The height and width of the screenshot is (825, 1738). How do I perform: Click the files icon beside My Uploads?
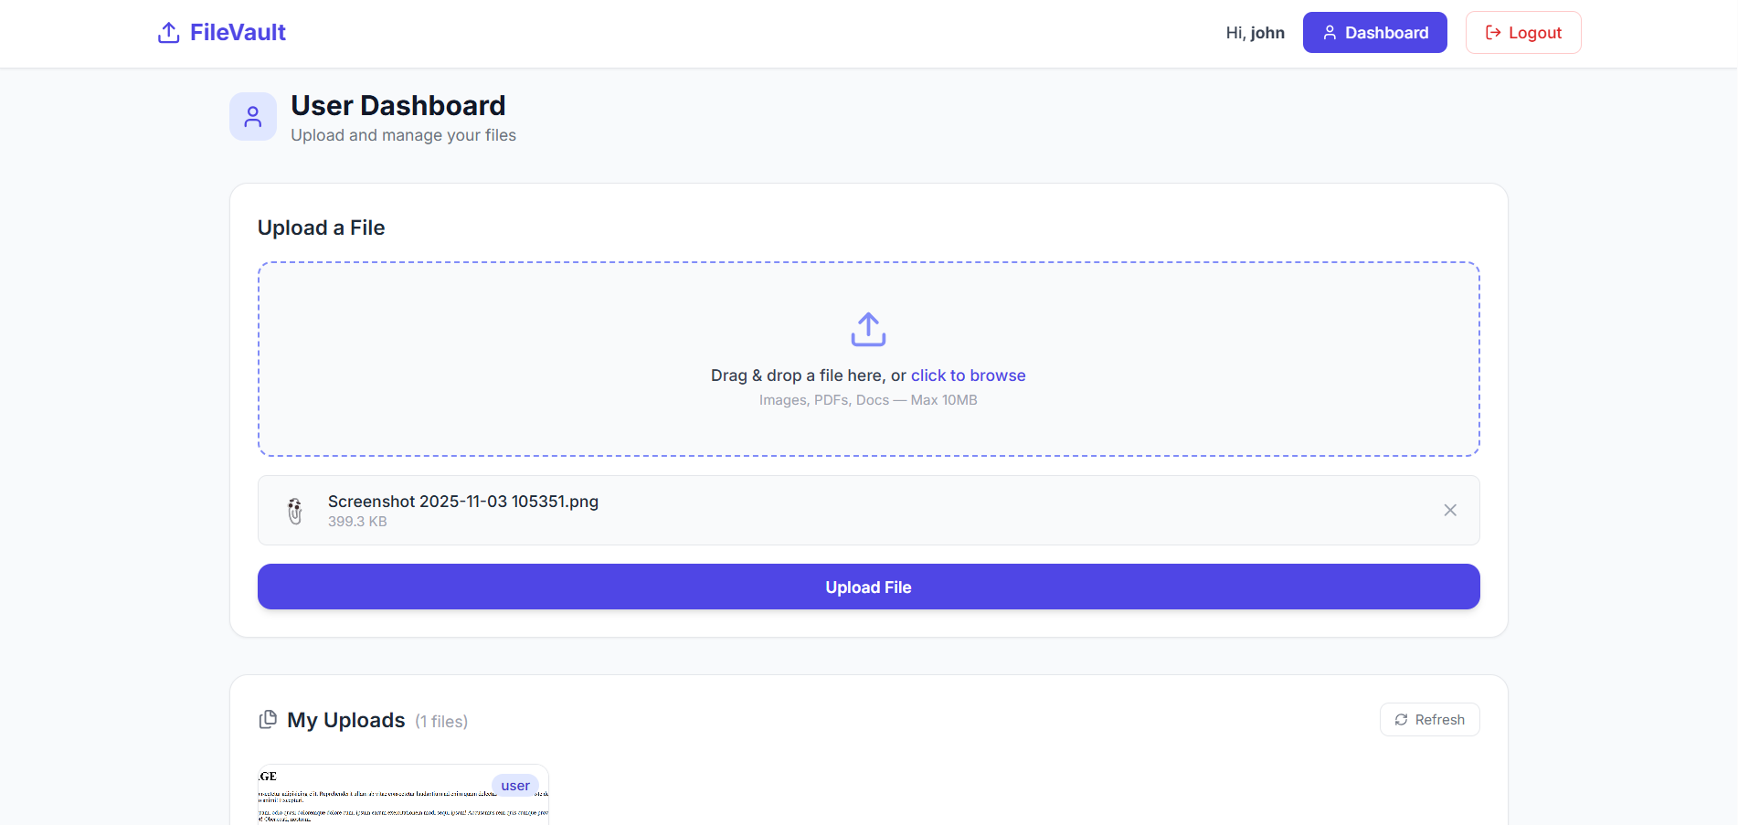click(x=268, y=720)
